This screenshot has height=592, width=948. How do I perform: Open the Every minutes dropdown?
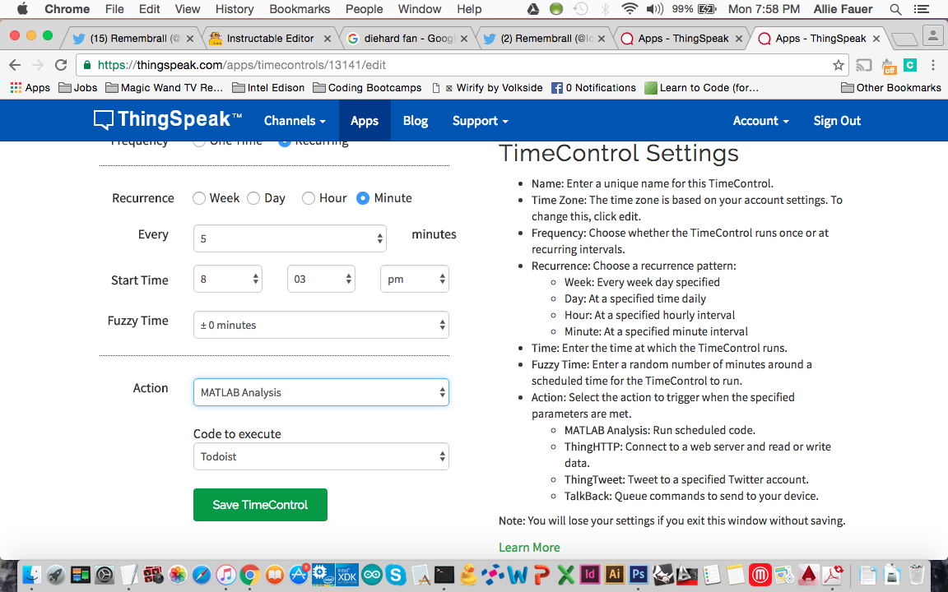tap(290, 238)
